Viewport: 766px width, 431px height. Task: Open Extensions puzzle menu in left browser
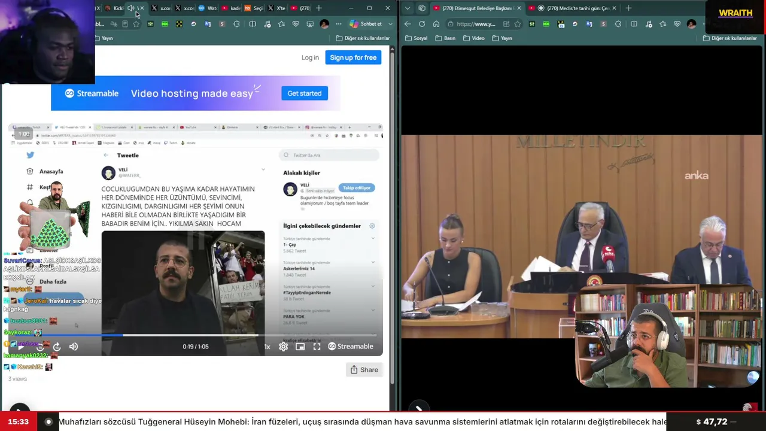(237, 24)
